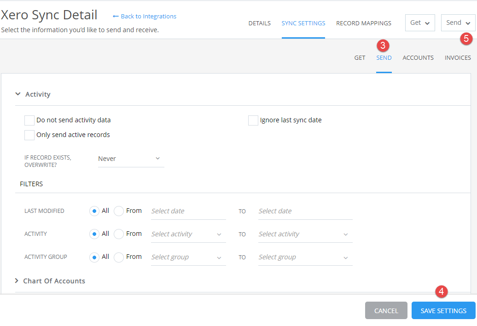Screen dimensions: 477x326
Task: Select From for Activity filter
Action: (x=119, y=234)
